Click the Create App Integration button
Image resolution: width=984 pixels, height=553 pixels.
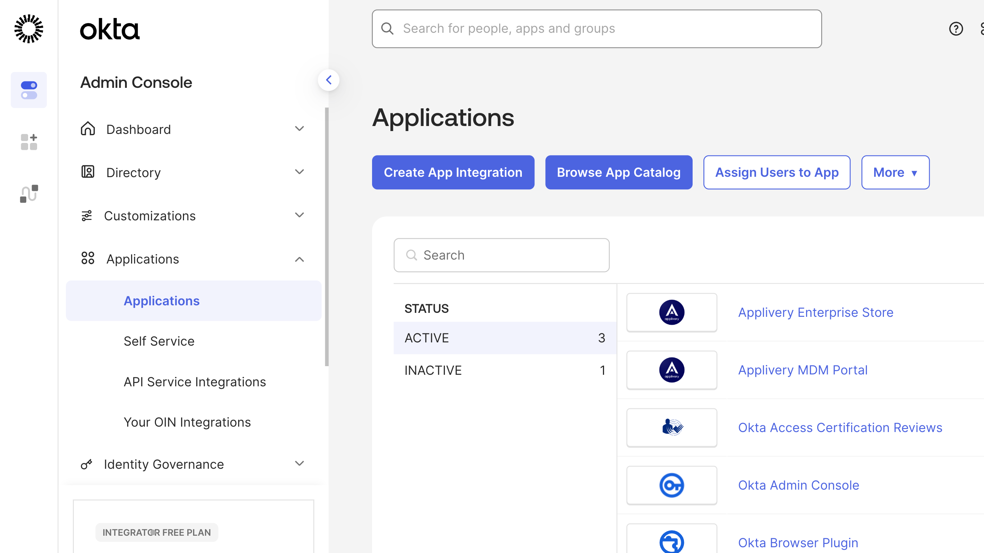453,172
